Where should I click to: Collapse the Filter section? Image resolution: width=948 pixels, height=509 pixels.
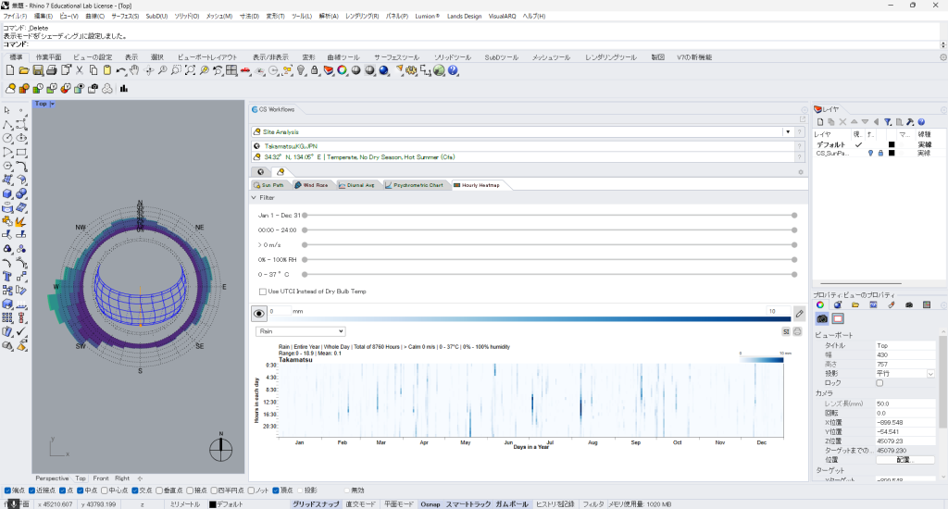255,197
